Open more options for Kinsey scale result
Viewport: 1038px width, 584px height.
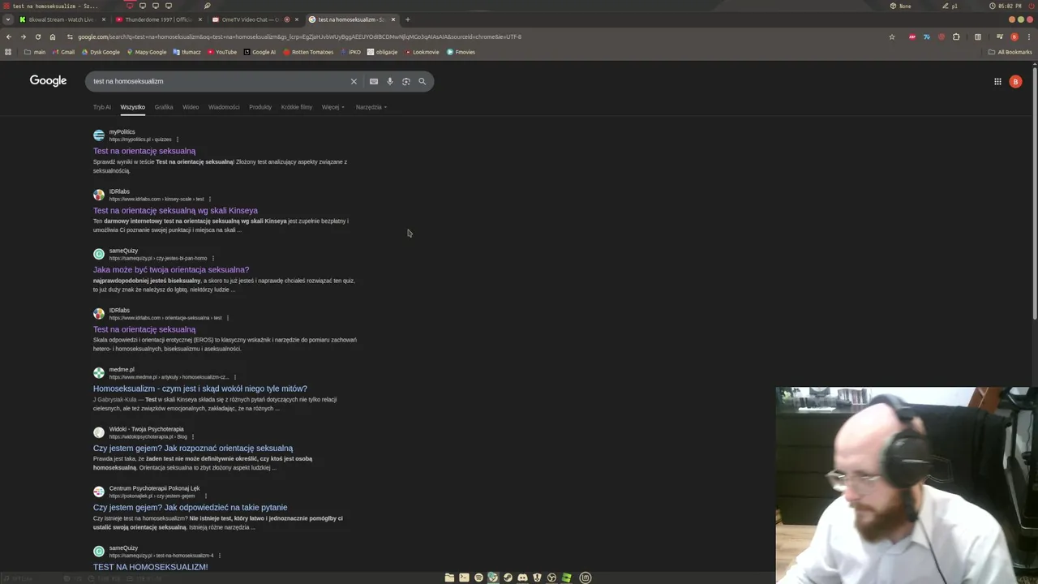click(x=209, y=199)
